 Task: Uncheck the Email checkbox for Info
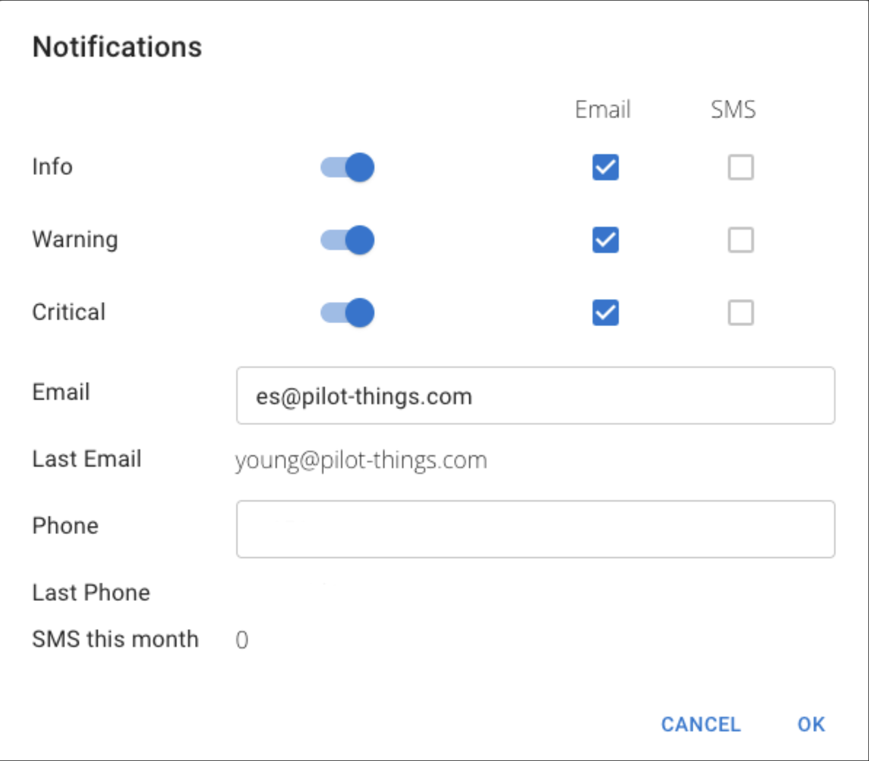[605, 167]
